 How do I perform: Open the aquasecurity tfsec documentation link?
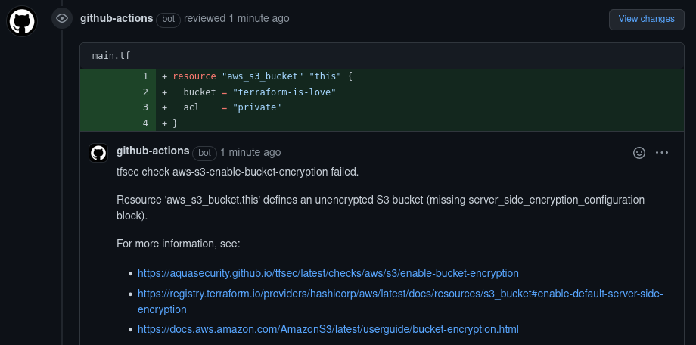point(328,273)
